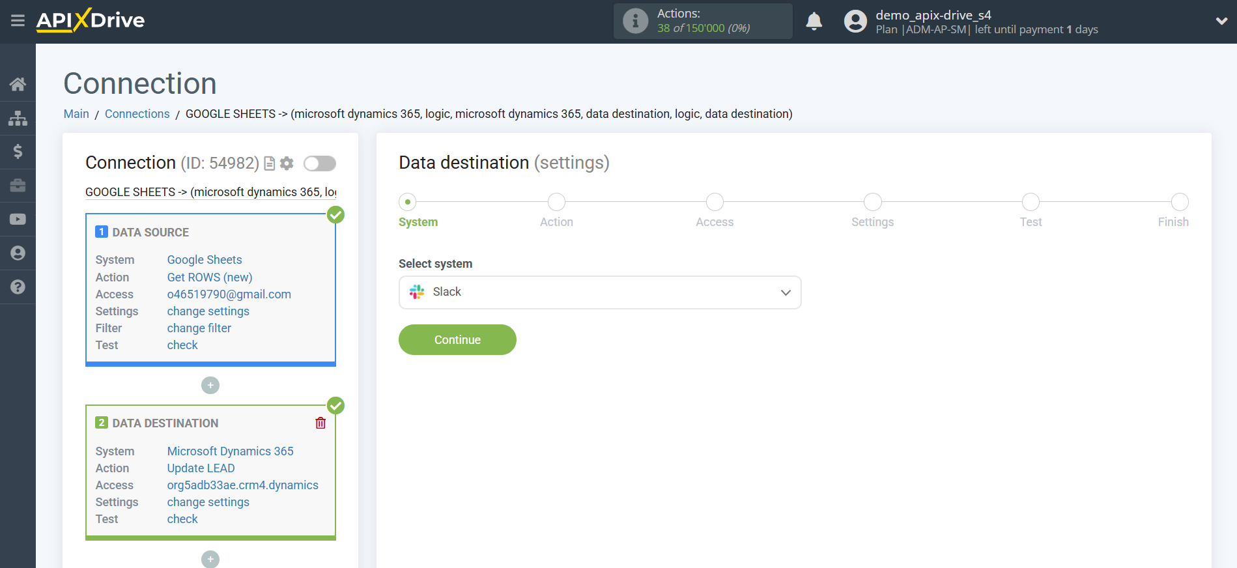Toggle the connection on/off switch
This screenshot has width=1237, height=568.
pos(320,163)
